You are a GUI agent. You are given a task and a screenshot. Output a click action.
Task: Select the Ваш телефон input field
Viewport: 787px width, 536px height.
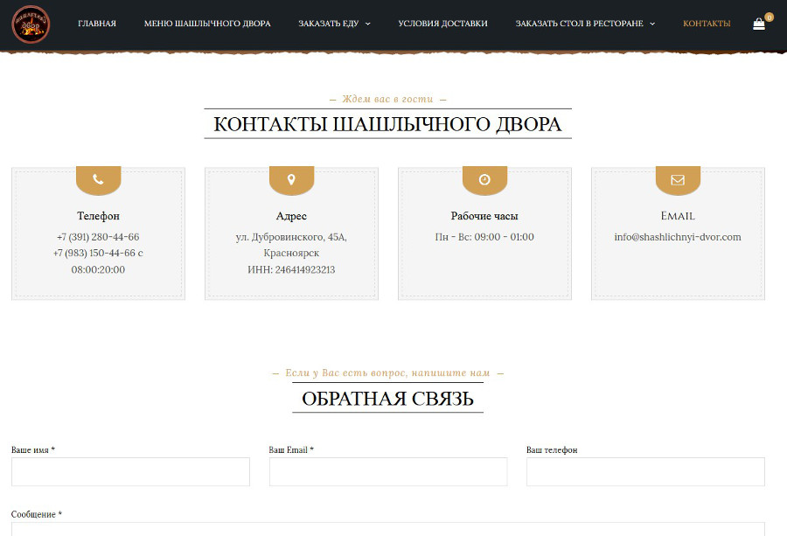coord(645,472)
